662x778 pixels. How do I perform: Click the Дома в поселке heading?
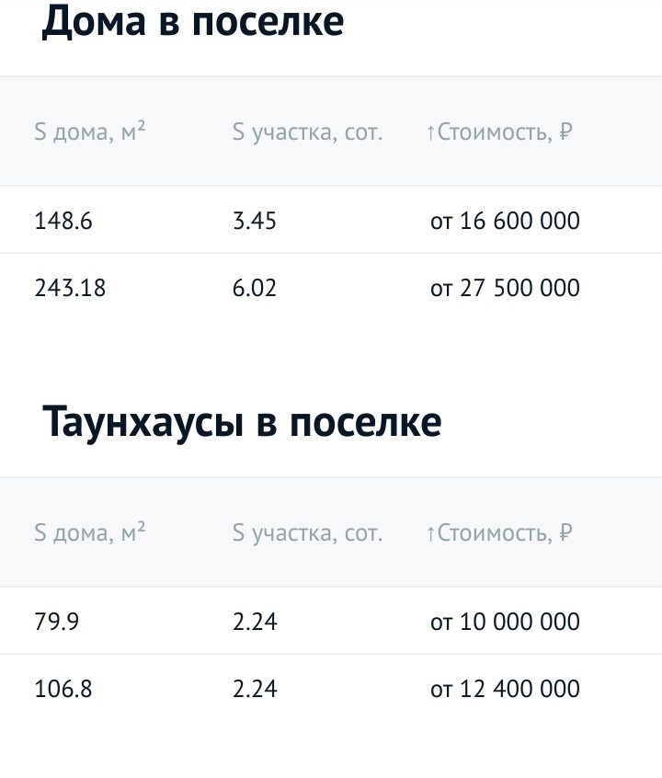193,22
